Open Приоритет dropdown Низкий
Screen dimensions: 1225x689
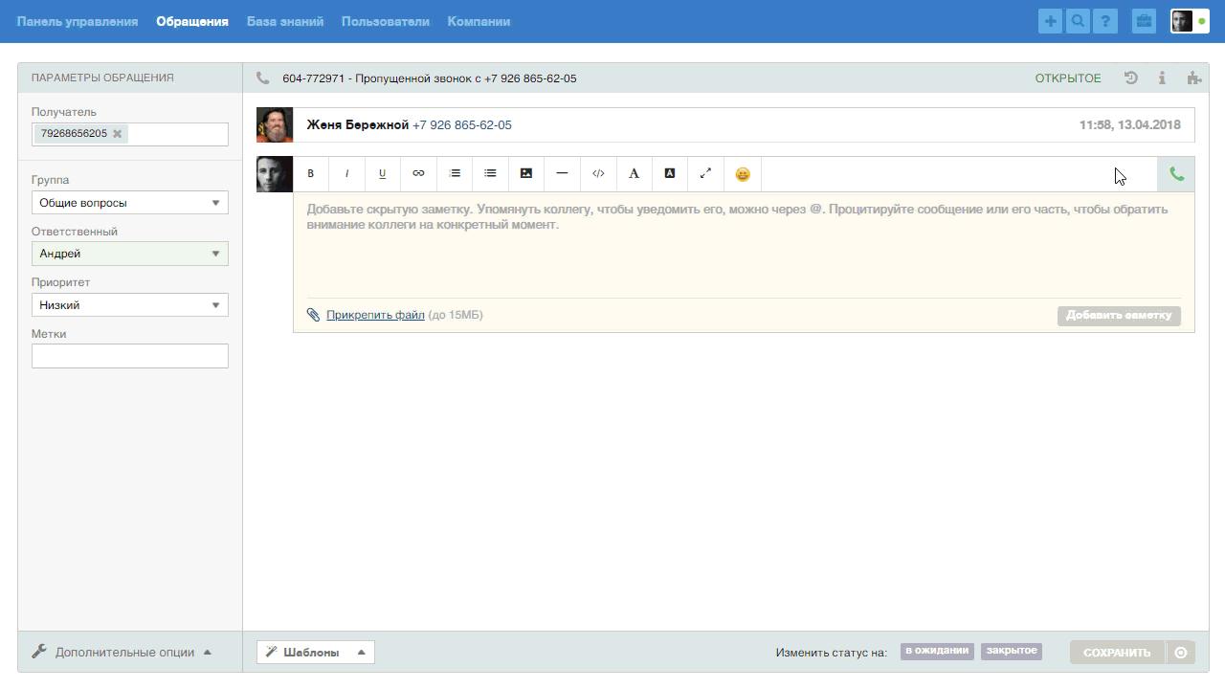point(130,305)
